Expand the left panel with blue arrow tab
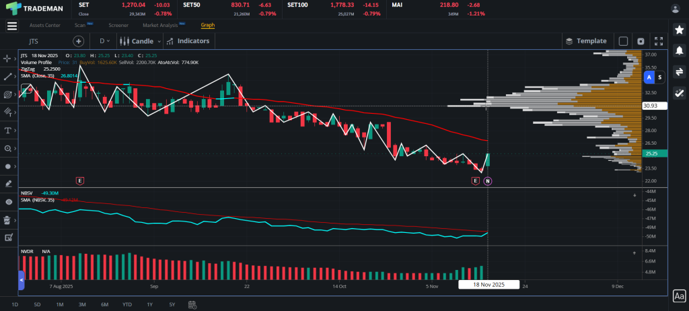The height and width of the screenshot is (311, 689). click(21, 279)
